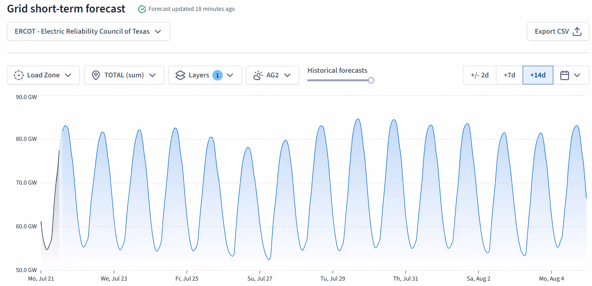Expand the Layers dropdown
The width and height of the screenshot is (592, 286).
pyautogui.click(x=230, y=75)
